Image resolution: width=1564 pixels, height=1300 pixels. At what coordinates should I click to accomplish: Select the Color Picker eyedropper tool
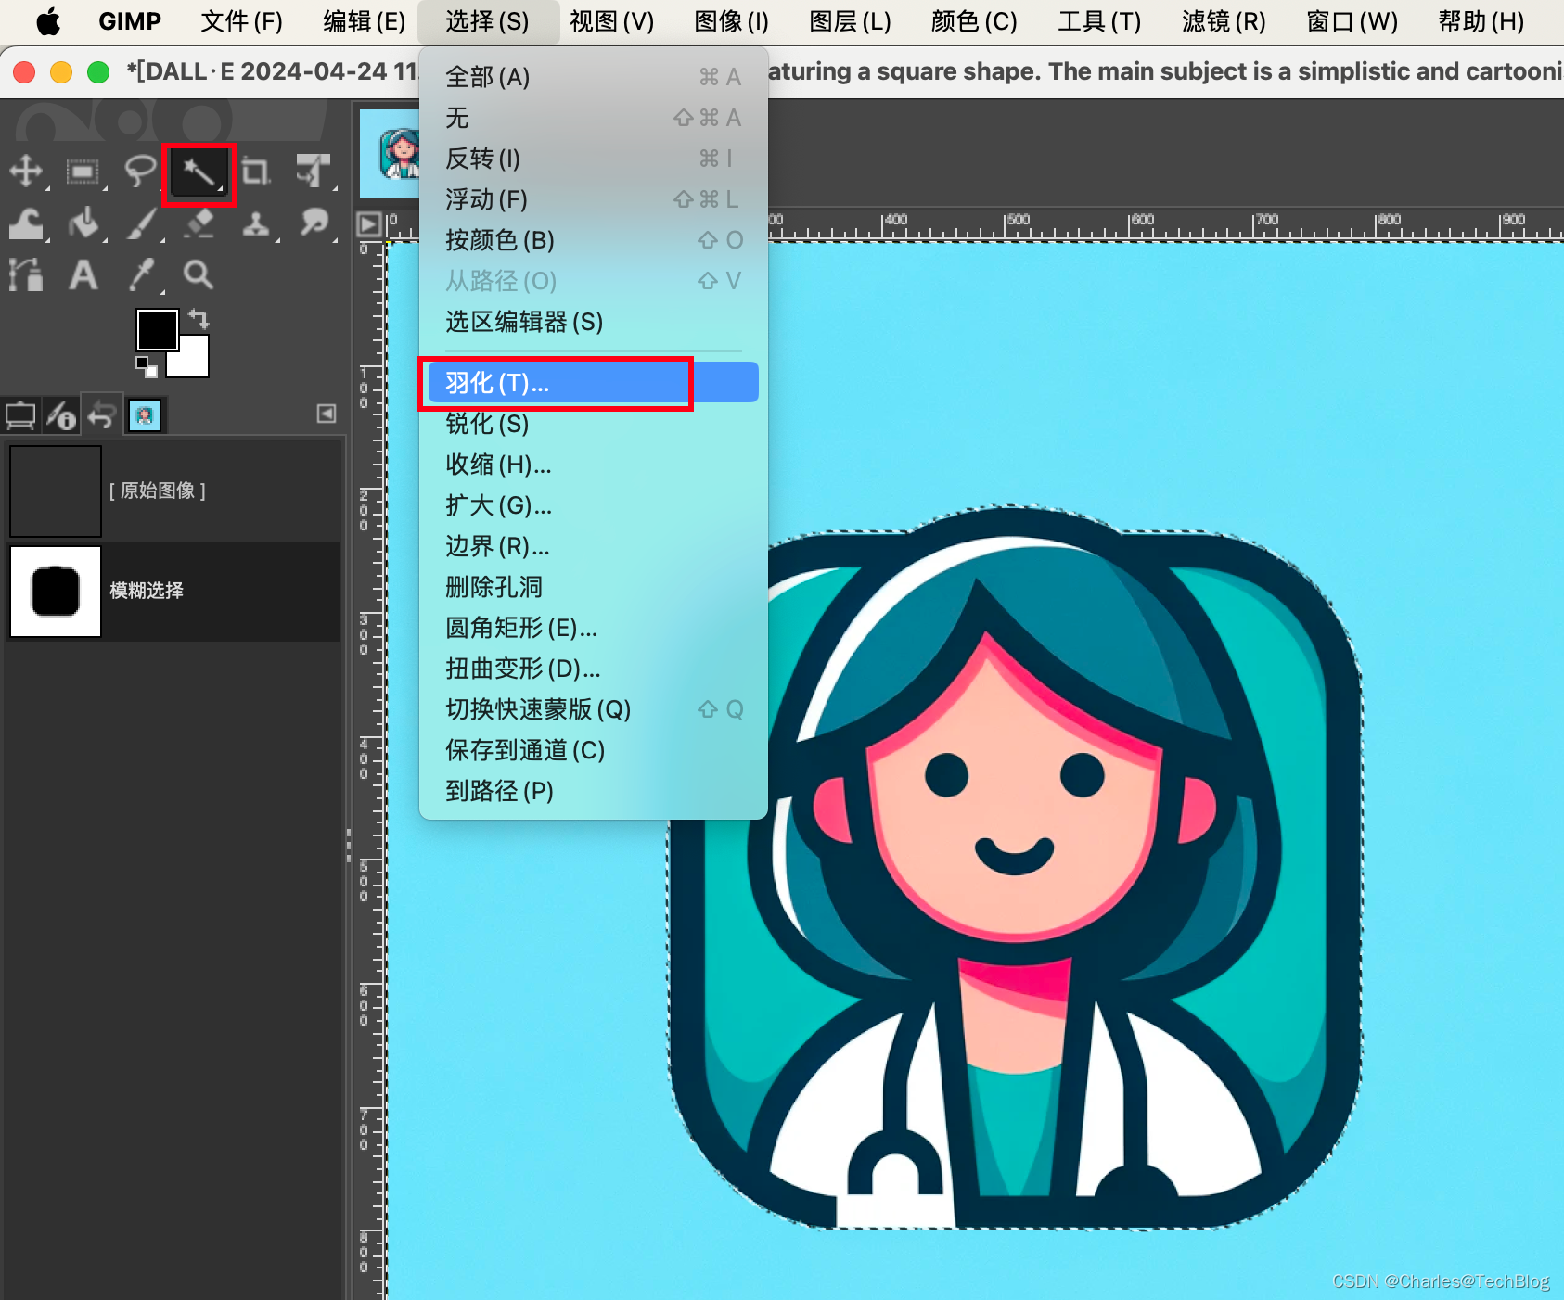(x=141, y=275)
